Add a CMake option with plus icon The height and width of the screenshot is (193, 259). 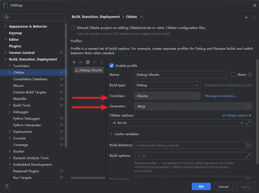242,123
